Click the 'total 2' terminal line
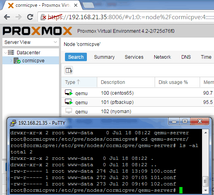The image size is (214, 195). click(22, 152)
